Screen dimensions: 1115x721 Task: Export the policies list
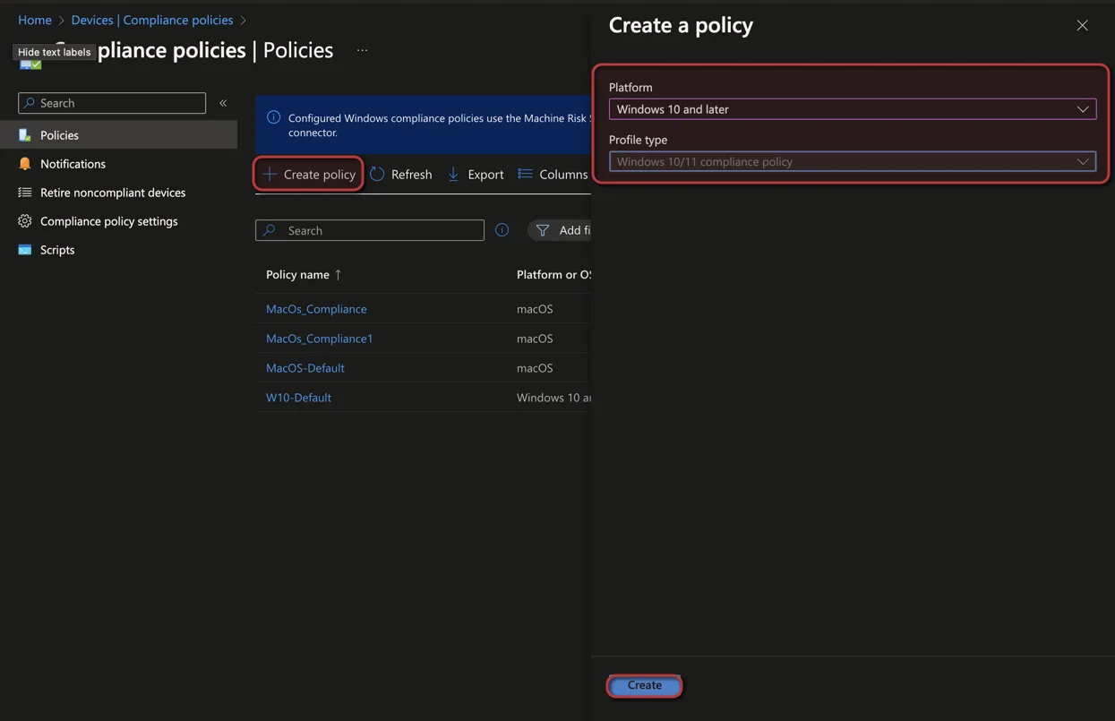pos(476,174)
